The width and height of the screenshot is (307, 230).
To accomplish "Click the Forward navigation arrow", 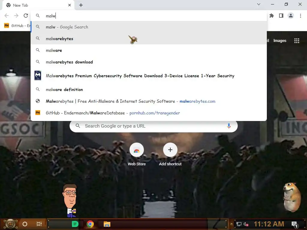I will pyautogui.click(x=16, y=16).
